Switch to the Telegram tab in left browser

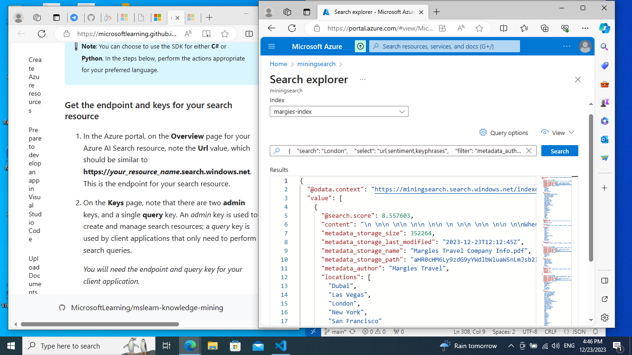(x=74, y=18)
